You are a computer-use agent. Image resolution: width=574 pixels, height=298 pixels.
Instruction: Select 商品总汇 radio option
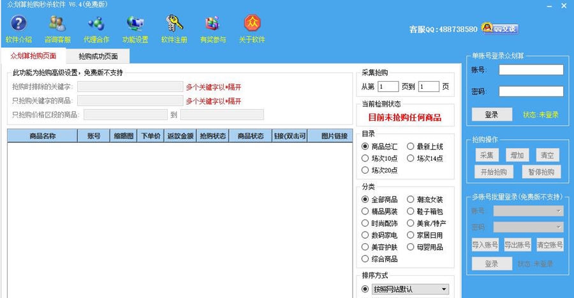tap(365, 146)
